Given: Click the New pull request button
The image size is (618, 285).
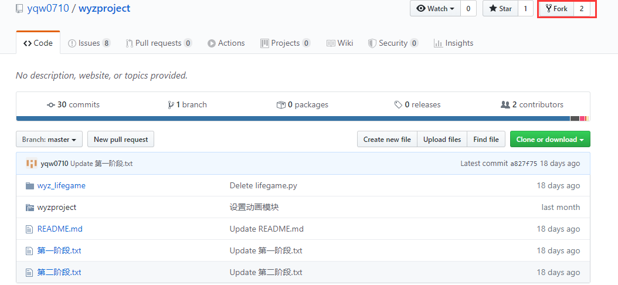Looking at the screenshot, I should tap(121, 140).
